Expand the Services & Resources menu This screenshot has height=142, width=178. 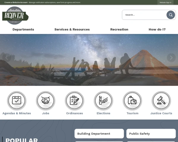click(x=72, y=29)
